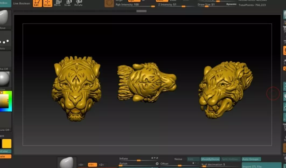Click the Live Boolean button
Viewport: 286px width, 168px height.
point(22,3)
